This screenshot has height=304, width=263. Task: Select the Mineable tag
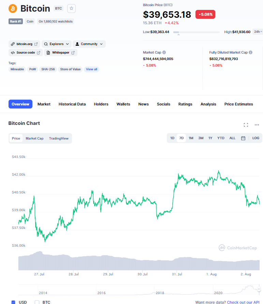[x=17, y=69]
